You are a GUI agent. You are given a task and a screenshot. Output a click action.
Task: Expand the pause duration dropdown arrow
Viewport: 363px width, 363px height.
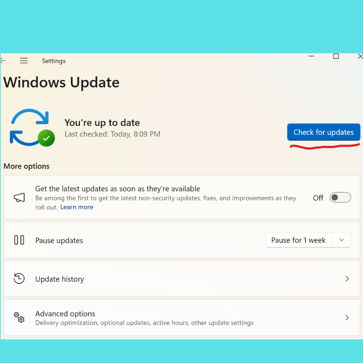tap(341, 240)
